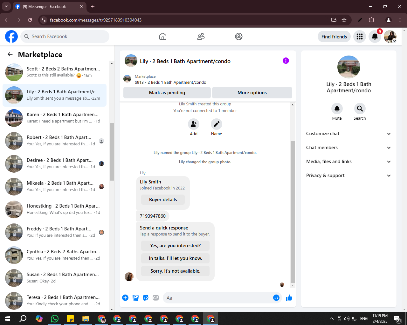
Task: Open the Friends icon in top navigation
Action: coord(201,36)
